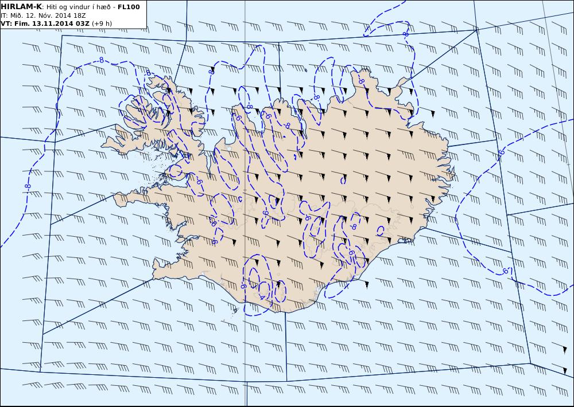
Task: Click the "Hiti og vindur í hæð" chart description
Action: click(x=77, y=7)
